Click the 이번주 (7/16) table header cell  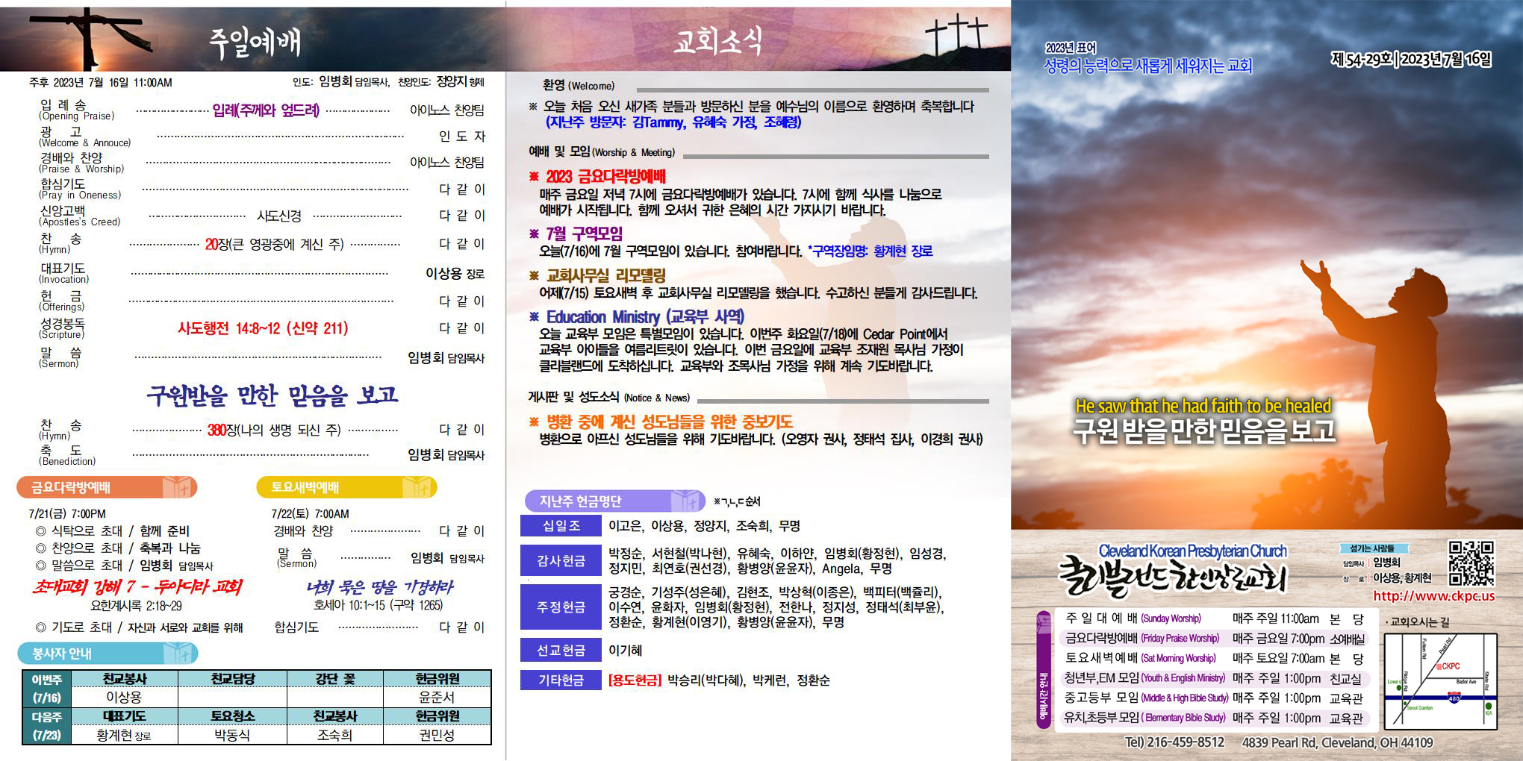46,689
